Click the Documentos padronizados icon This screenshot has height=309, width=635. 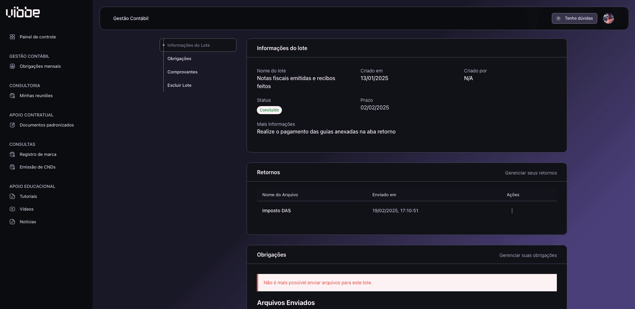[x=12, y=125]
